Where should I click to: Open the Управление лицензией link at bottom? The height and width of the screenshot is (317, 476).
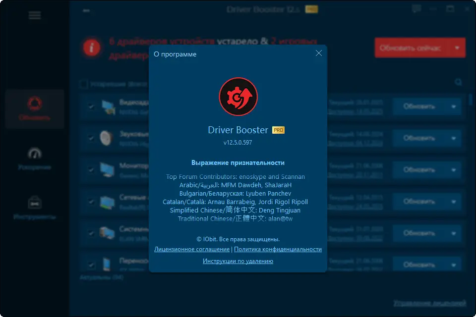430,303
